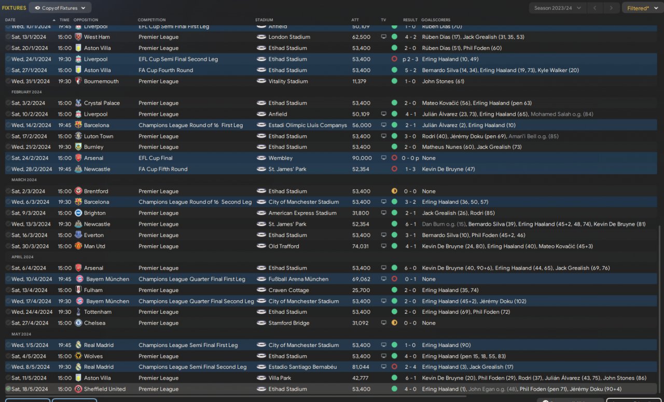Sort fixtures by the ATT column header

(355, 20)
